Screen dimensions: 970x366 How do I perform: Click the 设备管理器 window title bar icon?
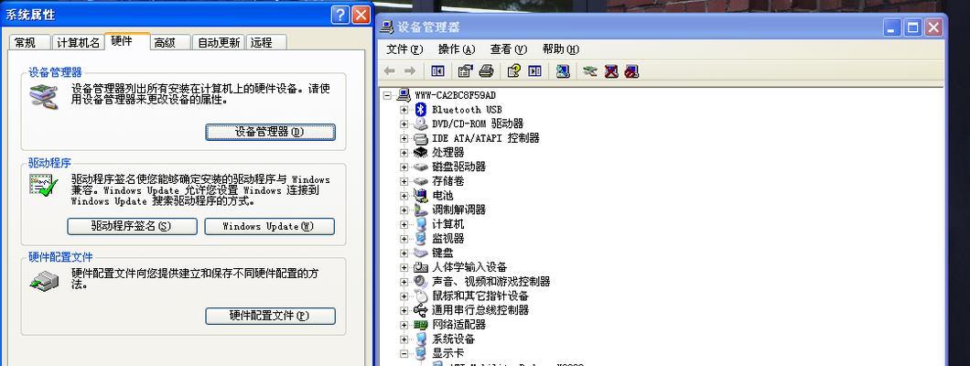point(387,27)
